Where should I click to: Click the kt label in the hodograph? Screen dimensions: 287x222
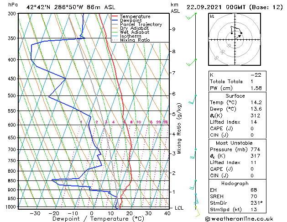(212, 16)
